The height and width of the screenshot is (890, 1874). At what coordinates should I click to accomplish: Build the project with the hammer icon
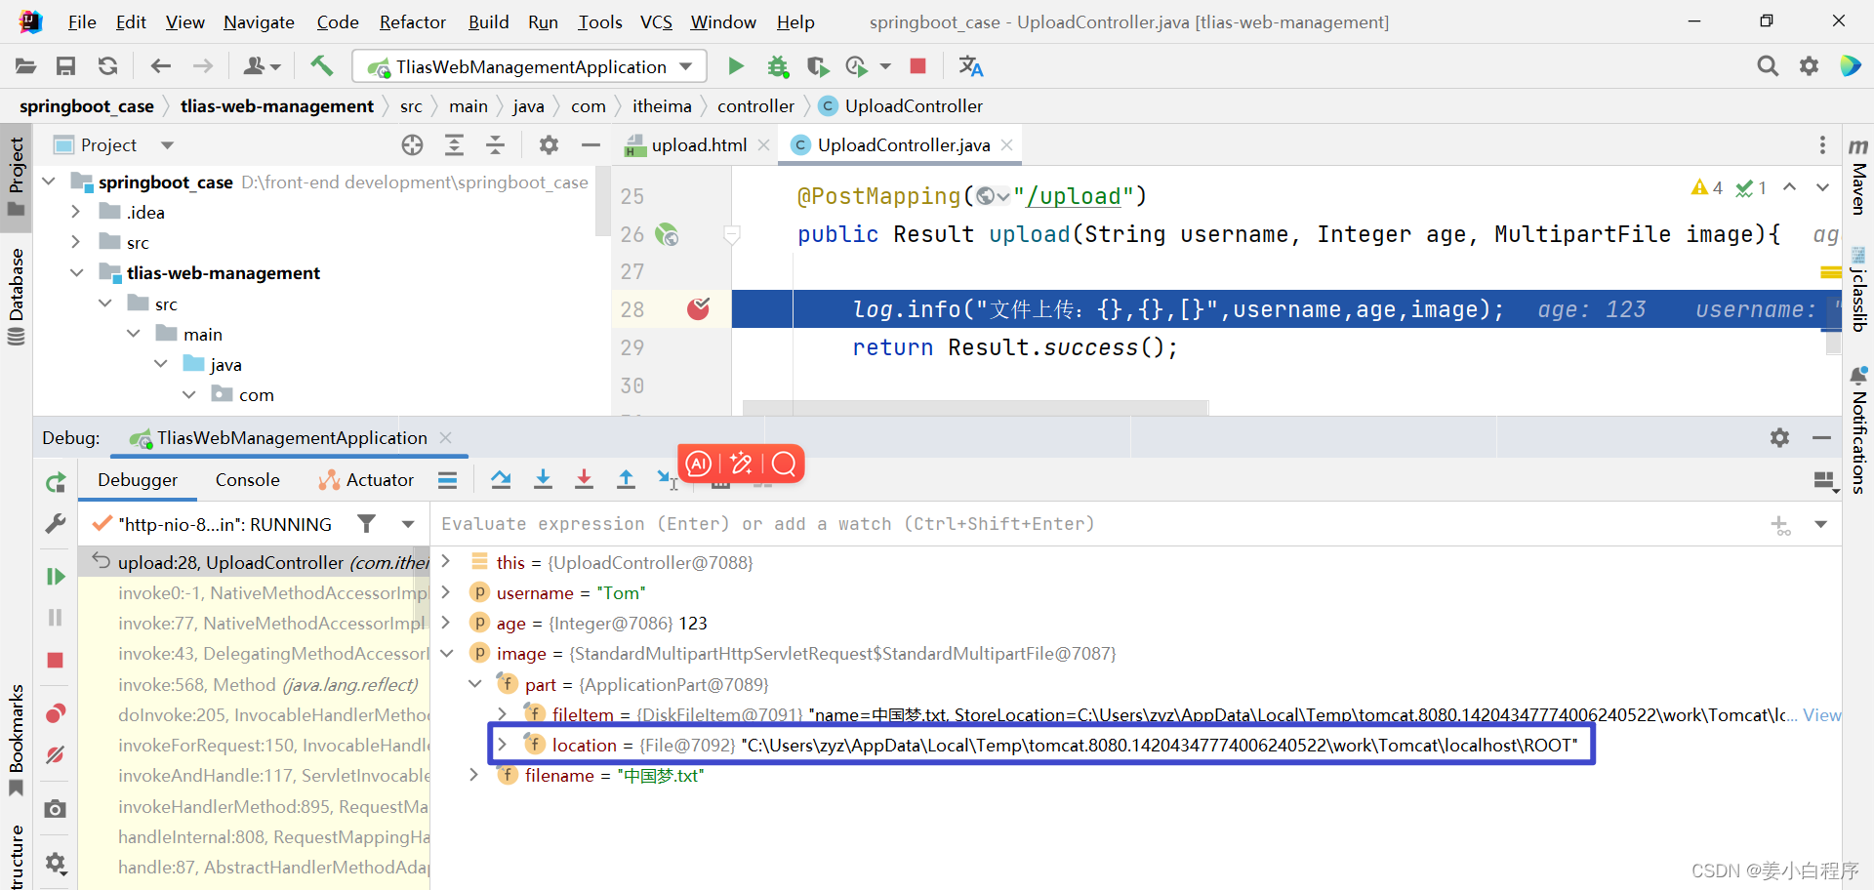pyautogui.click(x=322, y=65)
